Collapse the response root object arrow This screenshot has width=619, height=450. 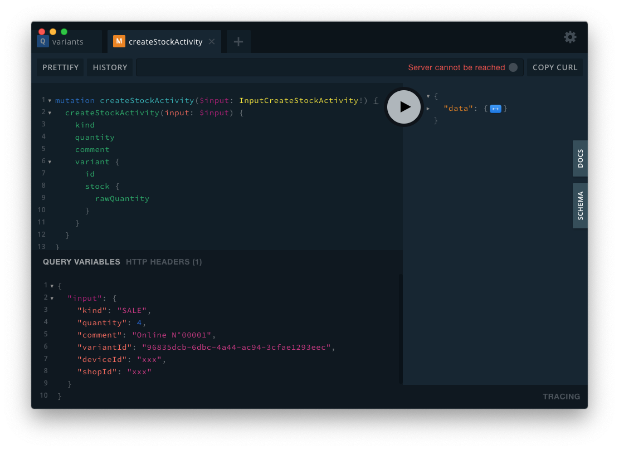click(428, 96)
